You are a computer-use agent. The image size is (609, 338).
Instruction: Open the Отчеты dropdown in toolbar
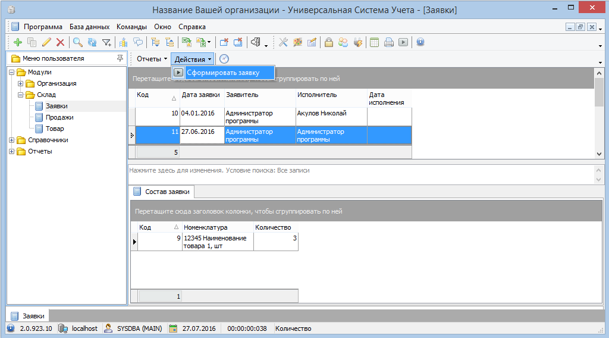(x=152, y=59)
